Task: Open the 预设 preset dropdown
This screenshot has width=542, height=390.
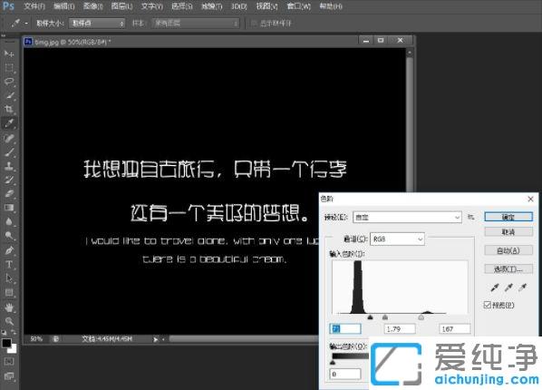Action: (x=407, y=218)
